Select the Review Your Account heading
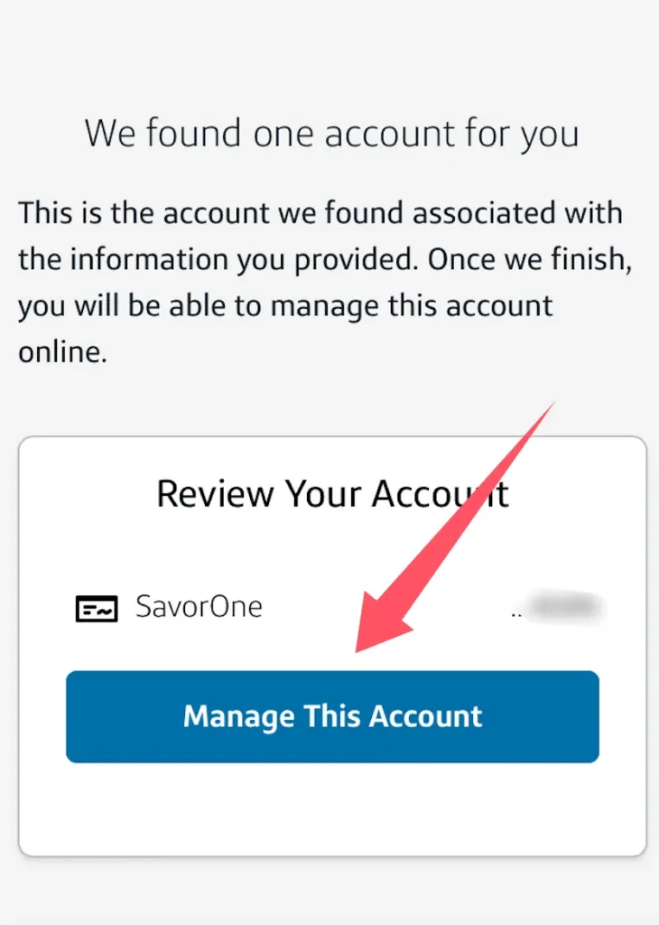 coord(332,493)
